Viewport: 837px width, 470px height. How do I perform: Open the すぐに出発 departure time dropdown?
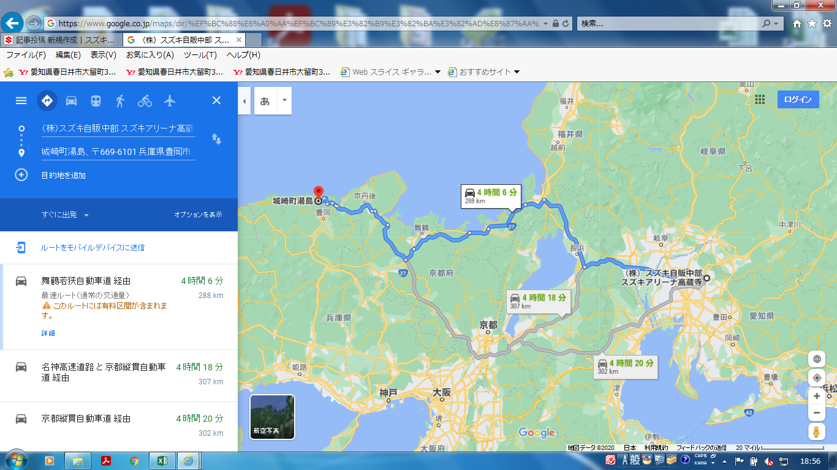tap(66, 215)
